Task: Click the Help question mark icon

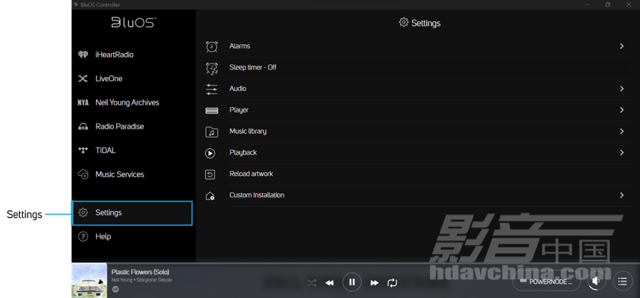Action: (83, 236)
